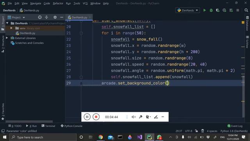This screenshot has width=250, height=141.
Task: Open the DevNerds run configuration dropdown
Action: tap(187, 11)
